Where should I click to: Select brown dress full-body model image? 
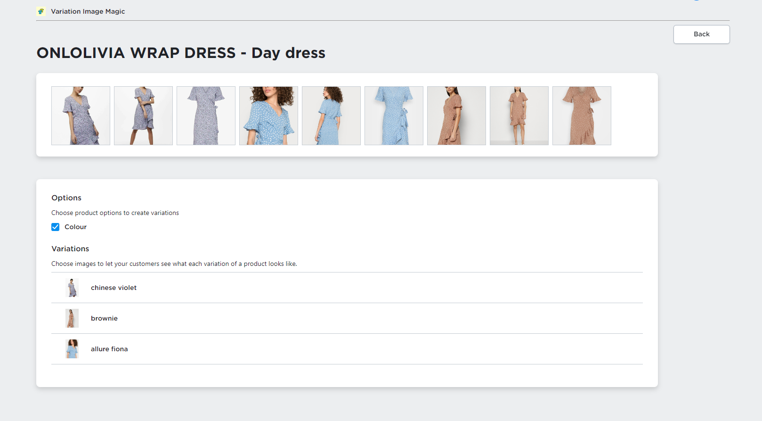(x=519, y=116)
